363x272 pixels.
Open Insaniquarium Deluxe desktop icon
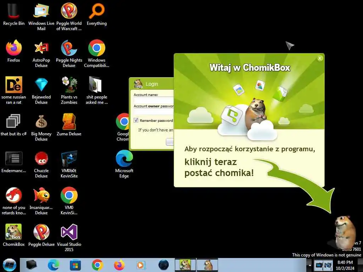point(41,201)
